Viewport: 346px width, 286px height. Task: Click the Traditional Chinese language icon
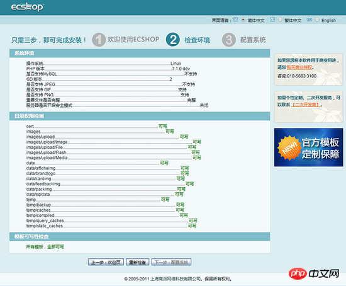click(x=272, y=20)
